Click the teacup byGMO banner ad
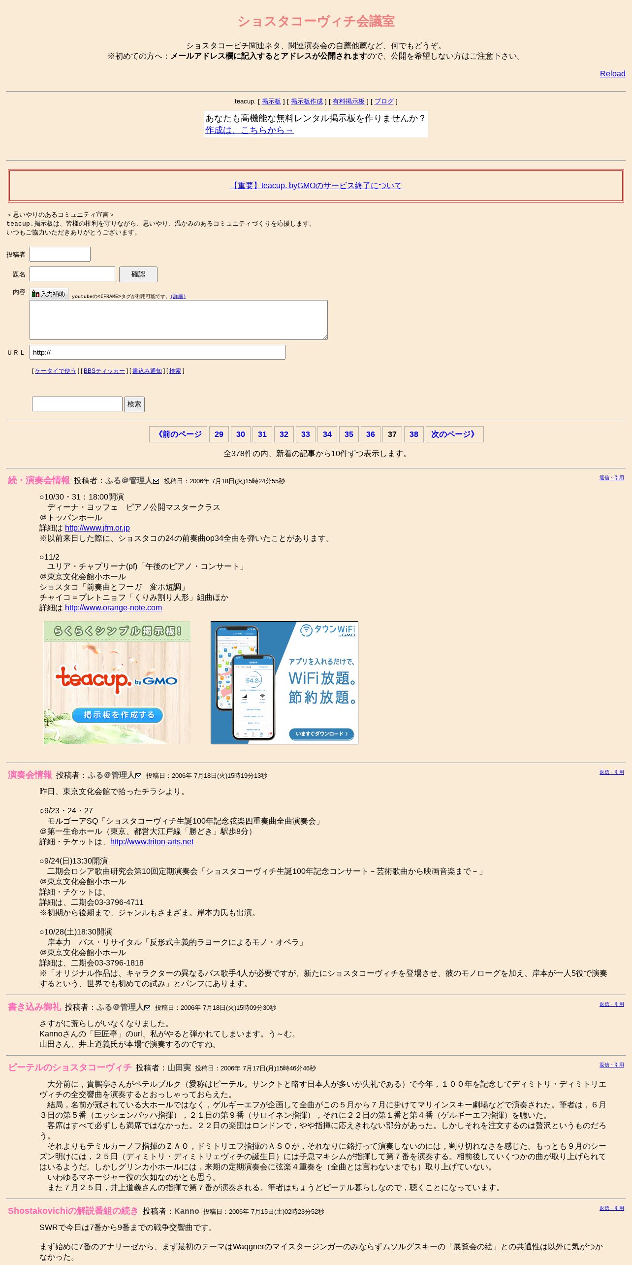The width and height of the screenshot is (632, 1265). 117,683
